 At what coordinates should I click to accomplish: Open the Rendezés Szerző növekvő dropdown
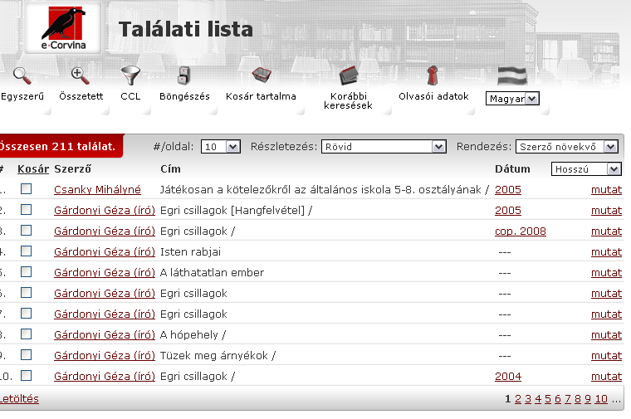566,147
